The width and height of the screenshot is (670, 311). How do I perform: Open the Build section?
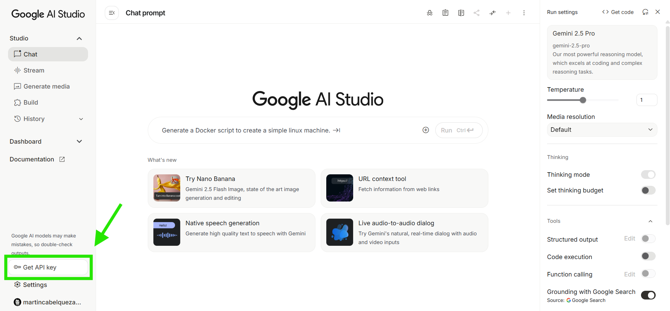48,103
